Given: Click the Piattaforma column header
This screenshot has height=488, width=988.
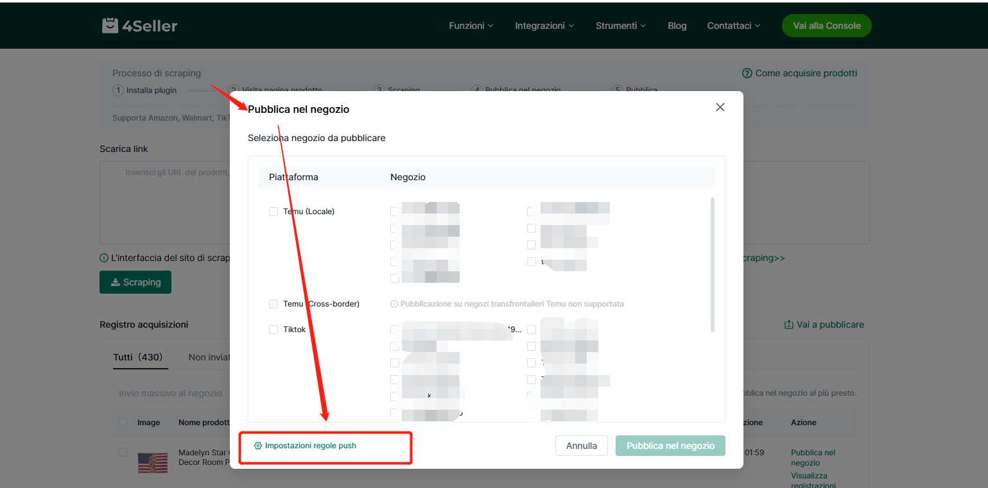Looking at the screenshot, I should 293,177.
